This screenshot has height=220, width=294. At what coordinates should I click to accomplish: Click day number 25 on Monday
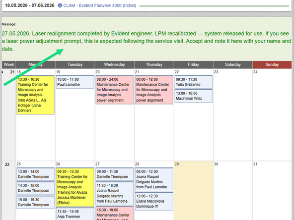tap(18, 164)
